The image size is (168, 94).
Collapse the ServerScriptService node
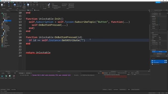tap(1, 28)
